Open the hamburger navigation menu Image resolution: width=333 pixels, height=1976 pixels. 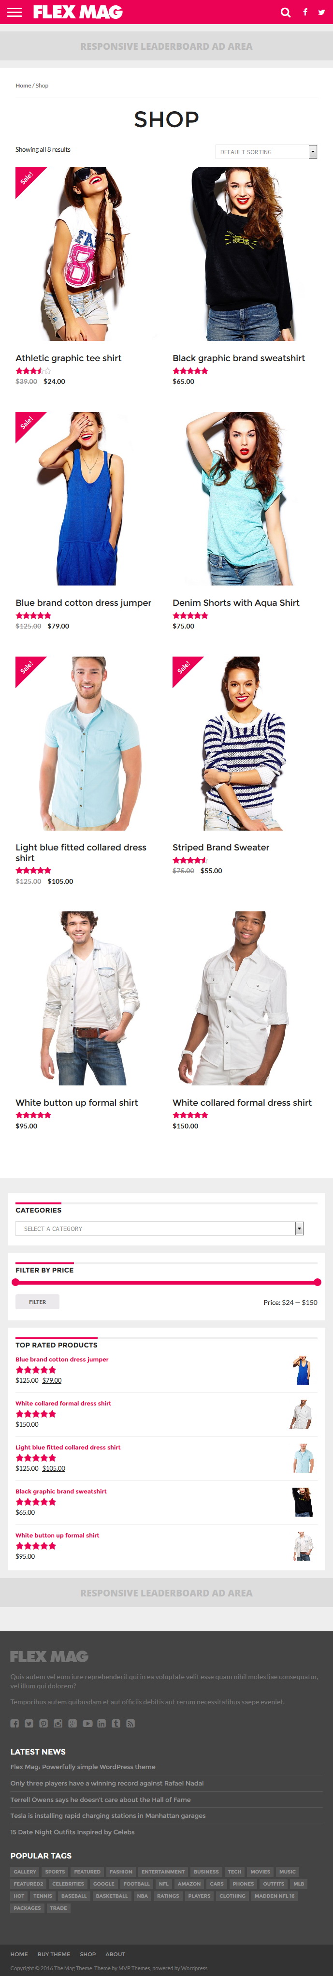pos(14,12)
